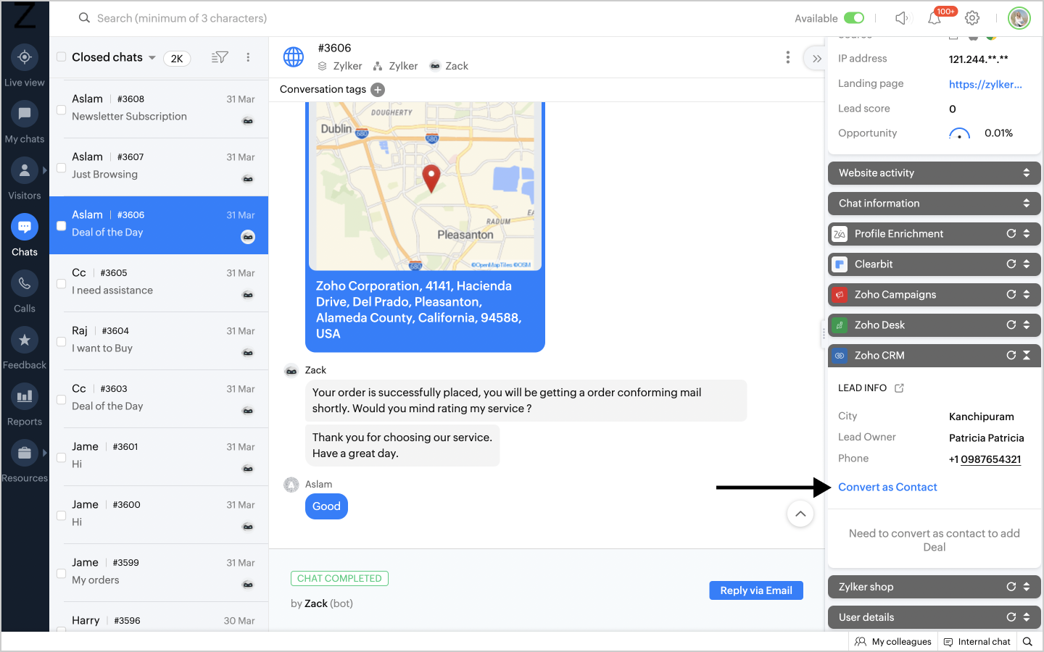Collapse the Zoho CRM panel

pyautogui.click(x=1026, y=355)
